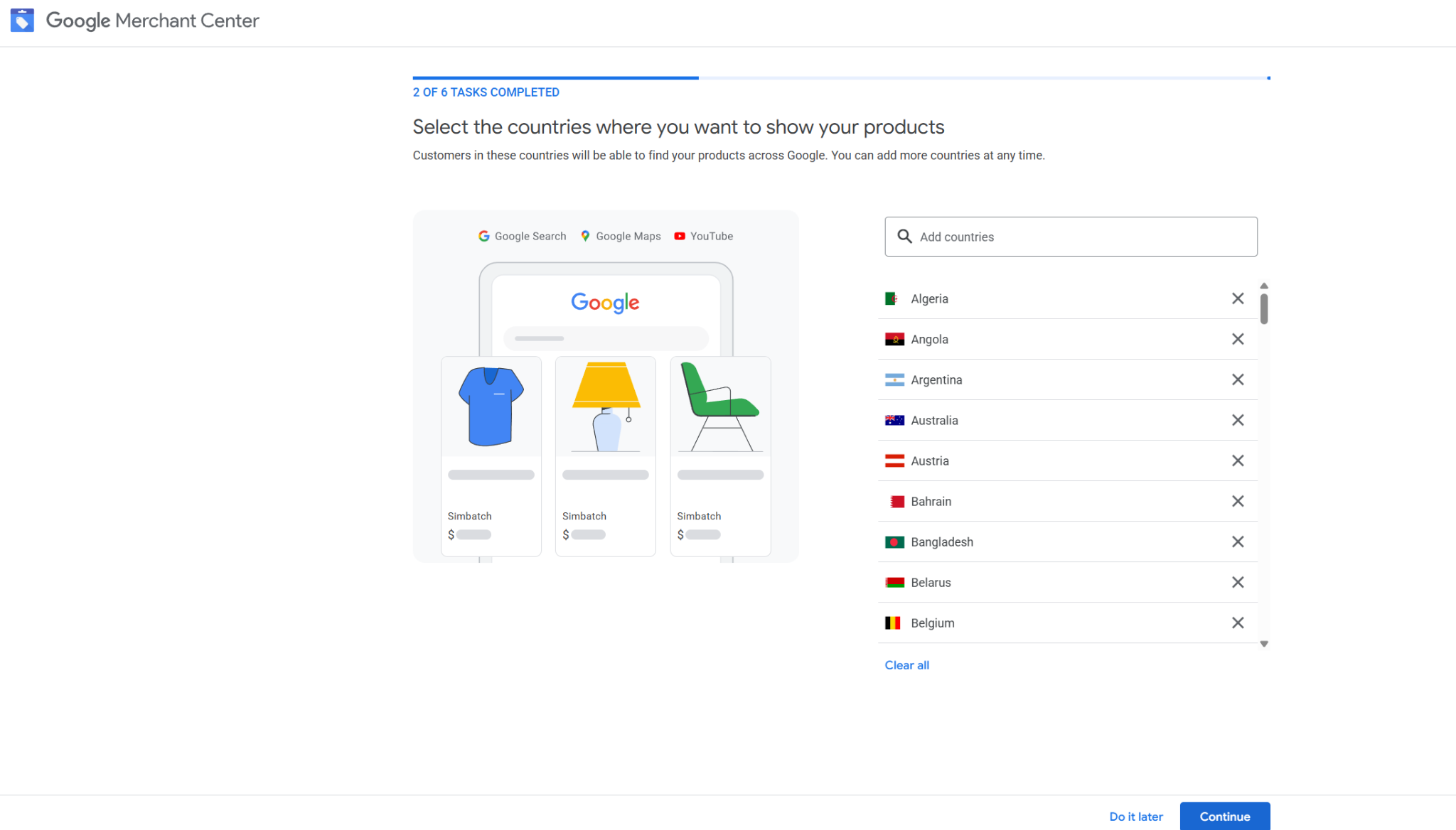Remove Bangladesh from the country list
The height and width of the screenshot is (830, 1456).
tap(1238, 541)
